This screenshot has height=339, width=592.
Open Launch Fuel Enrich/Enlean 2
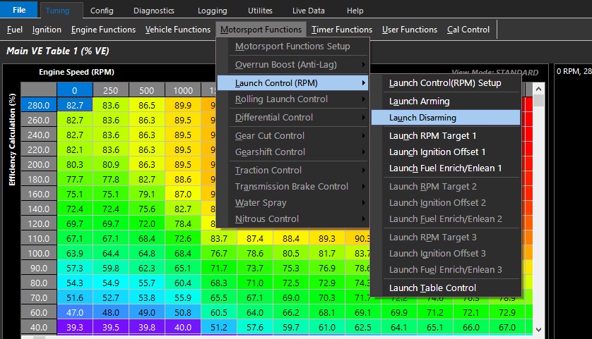(x=446, y=219)
